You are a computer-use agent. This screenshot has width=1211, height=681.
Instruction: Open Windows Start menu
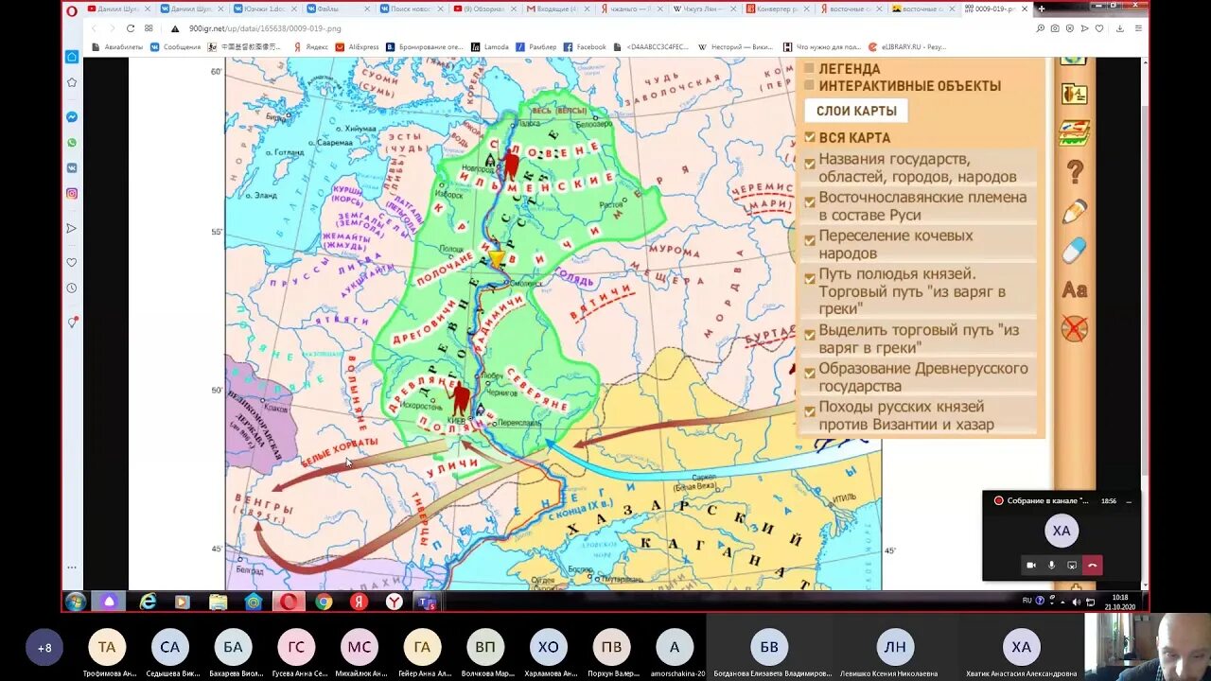pos(76,602)
